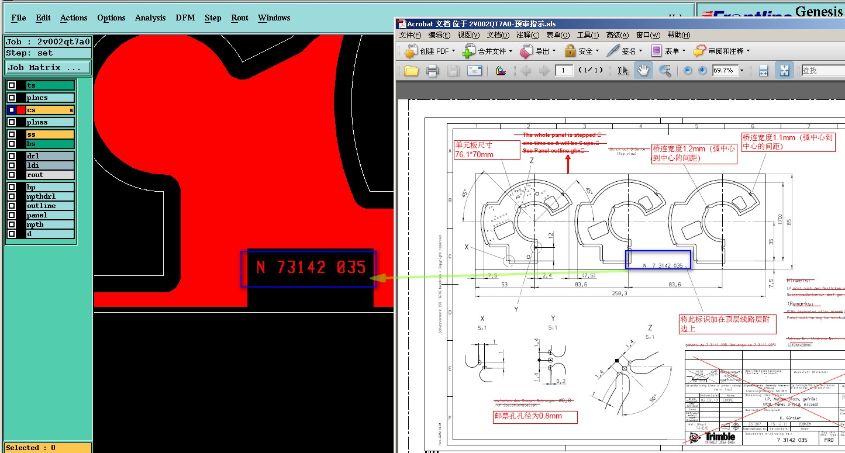Toggle the outline layer checkbox

click(x=12, y=206)
